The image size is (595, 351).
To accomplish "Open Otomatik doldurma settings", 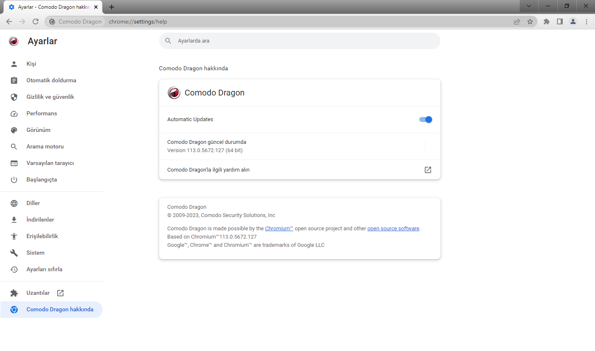I will click(x=51, y=80).
